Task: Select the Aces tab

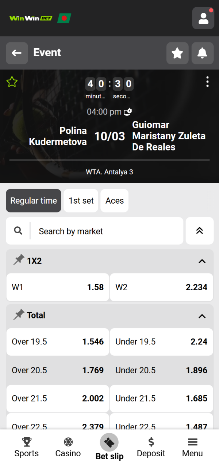Action: [x=114, y=200]
